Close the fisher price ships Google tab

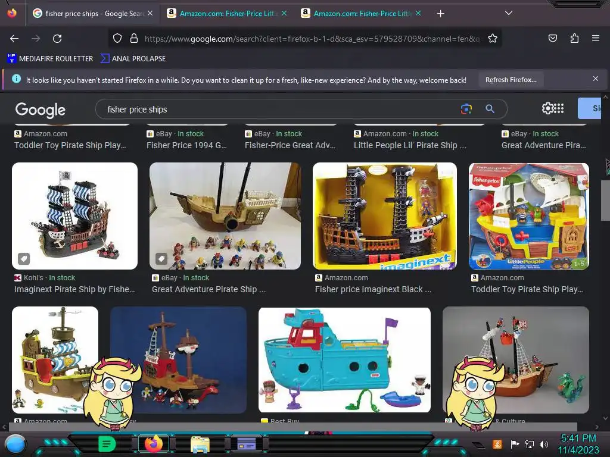click(150, 13)
